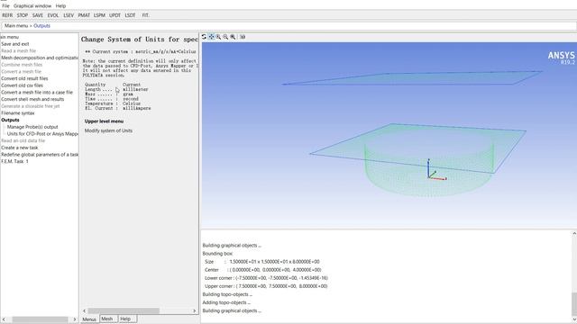This screenshot has height=324, width=577.
Task: Click the STOP toolbar button
Action: (x=23, y=15)
